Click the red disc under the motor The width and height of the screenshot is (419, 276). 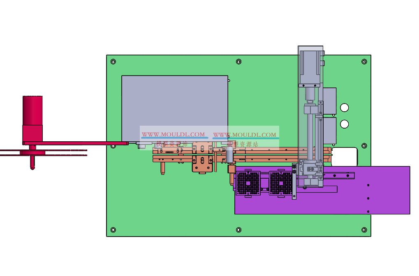[x=33, y=153]
